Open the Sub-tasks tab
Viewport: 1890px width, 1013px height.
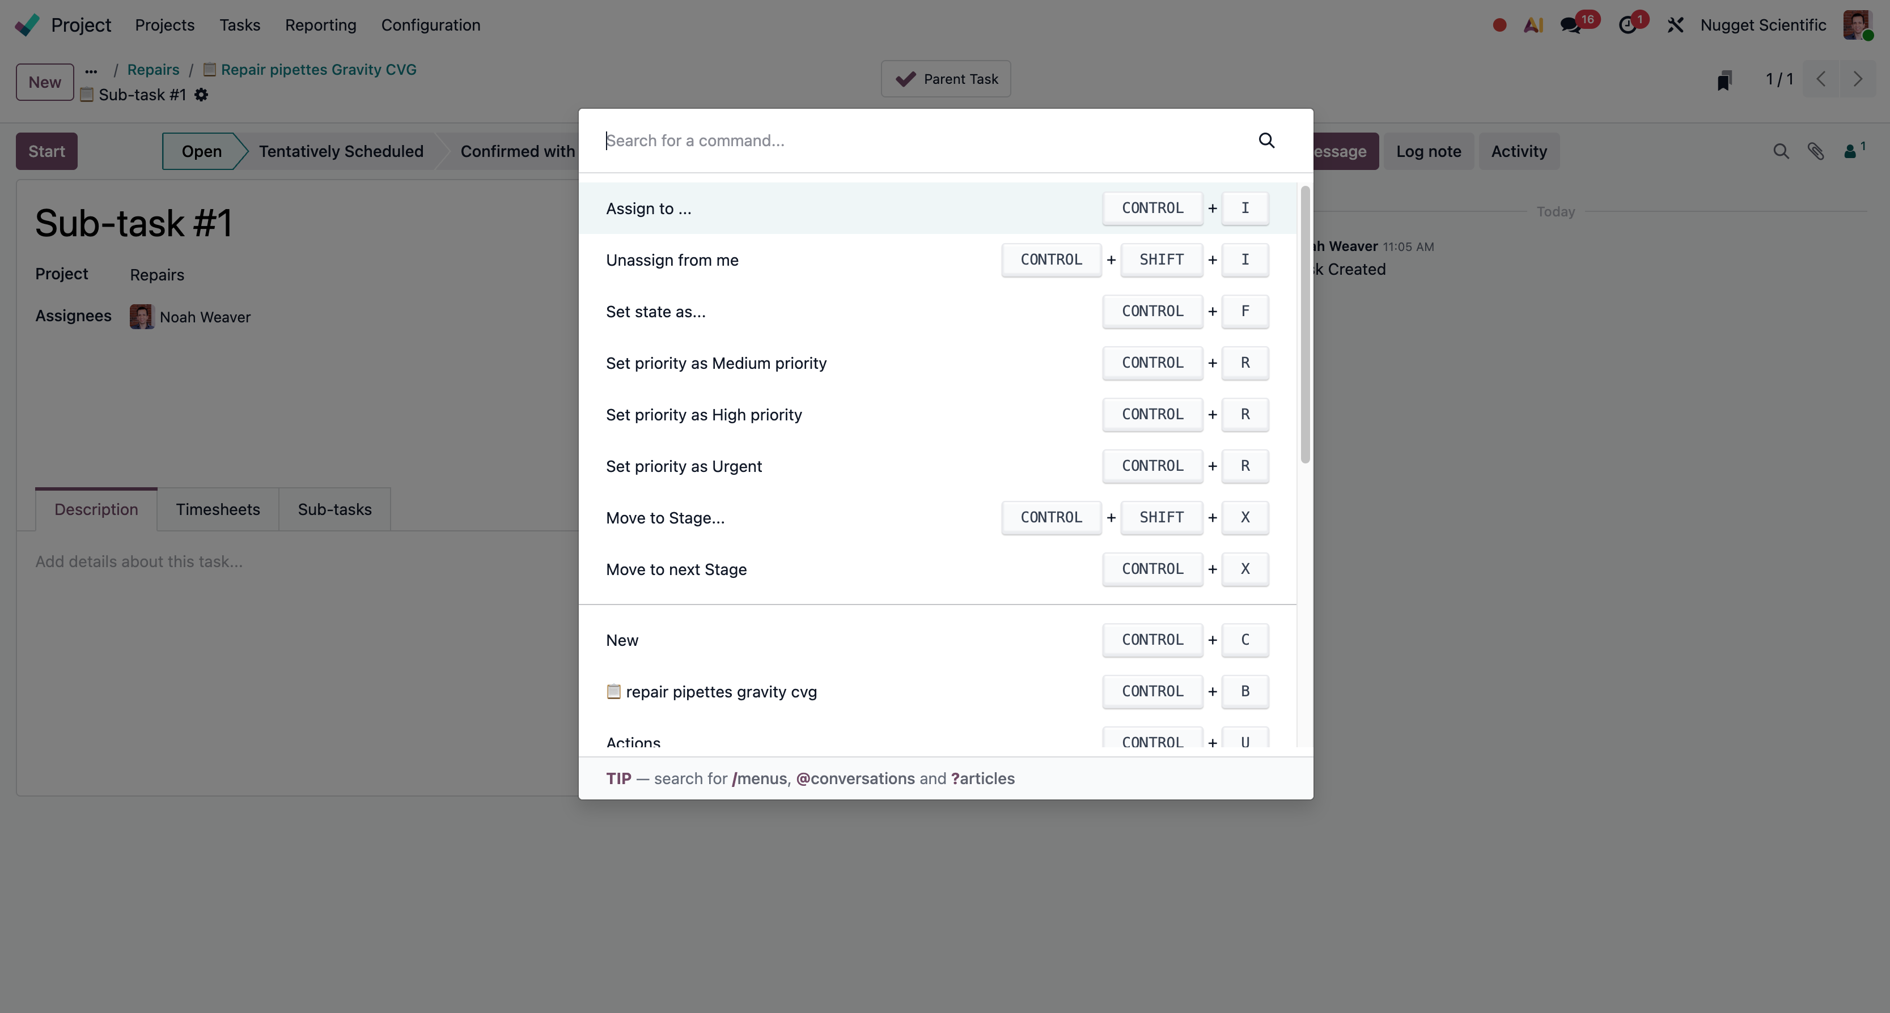click(334, 509)
